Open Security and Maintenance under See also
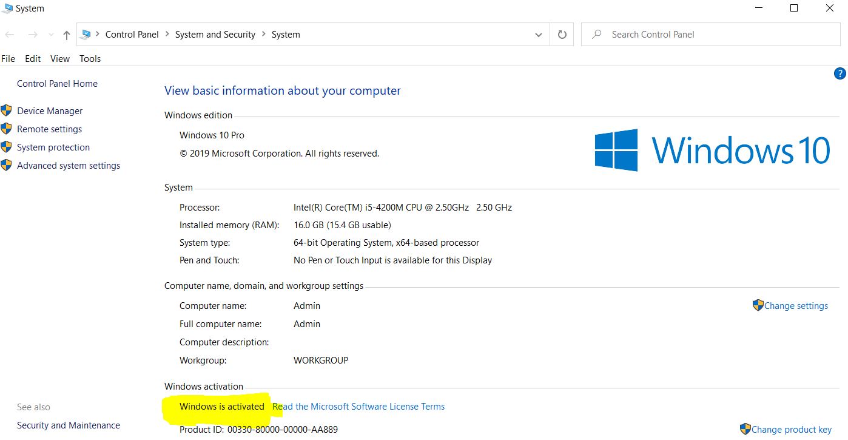This screenshot has width=848, height=440. tap(69, 425)
